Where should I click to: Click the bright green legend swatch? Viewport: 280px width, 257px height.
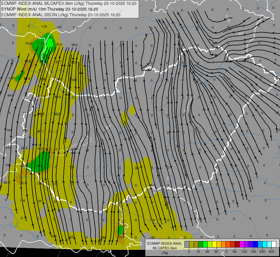point(205,244)
